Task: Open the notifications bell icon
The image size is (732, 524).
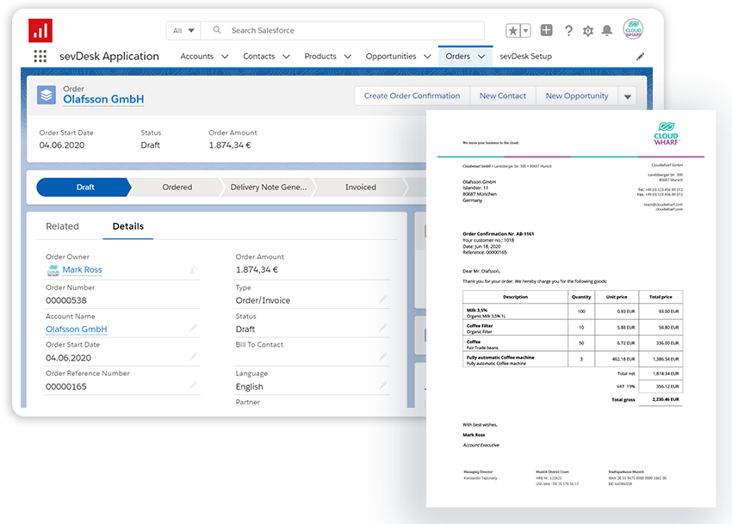Action: coord(607,31)
